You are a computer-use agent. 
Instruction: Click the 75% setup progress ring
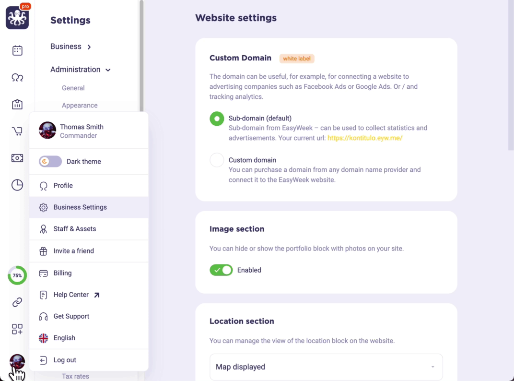coord(17,275)
